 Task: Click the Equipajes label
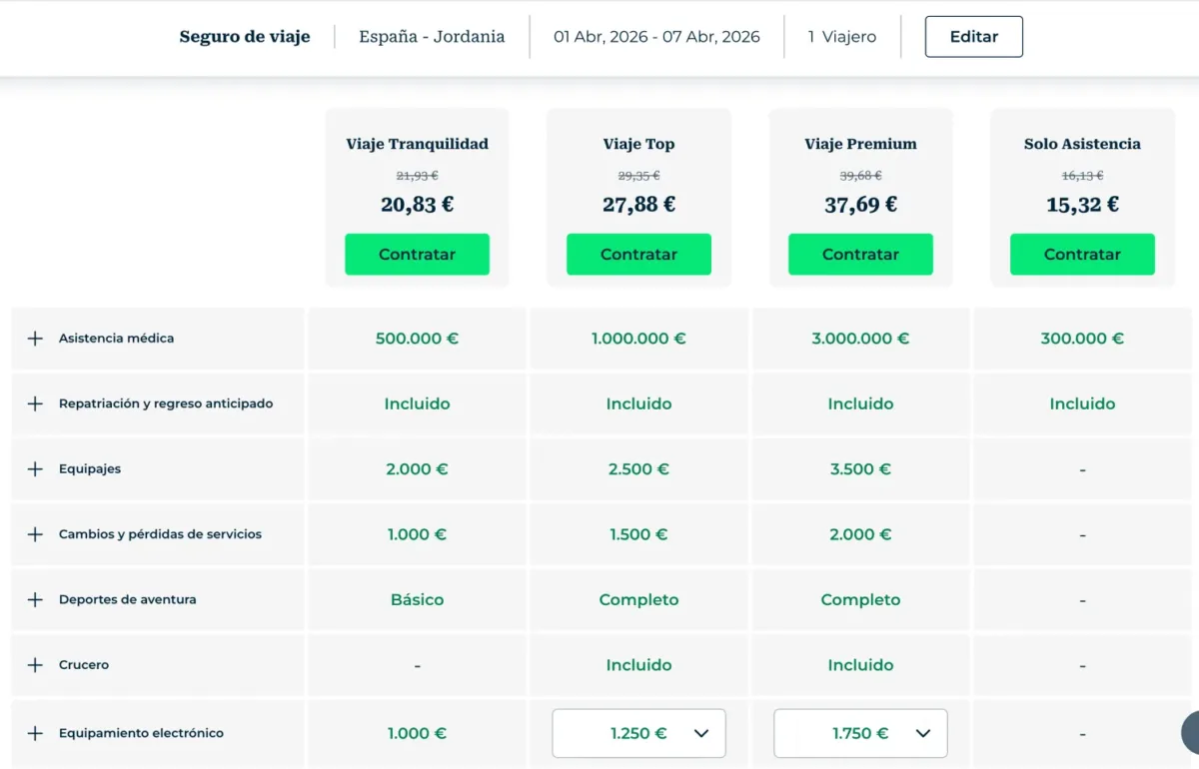click(90, 469)
